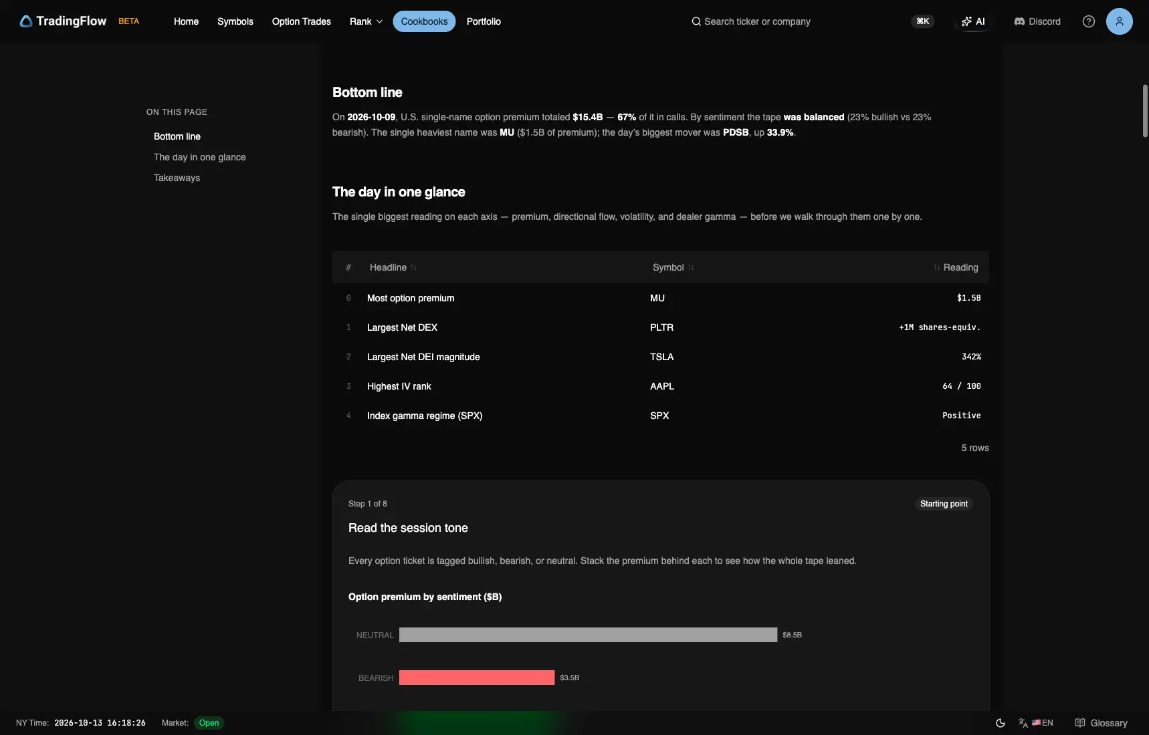Click the MU symbol in table
1149x735 pixels.
coord(657,298)
